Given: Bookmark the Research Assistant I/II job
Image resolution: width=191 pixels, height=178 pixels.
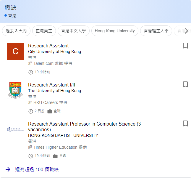Looking at the screenshot, I should [185, 84].
